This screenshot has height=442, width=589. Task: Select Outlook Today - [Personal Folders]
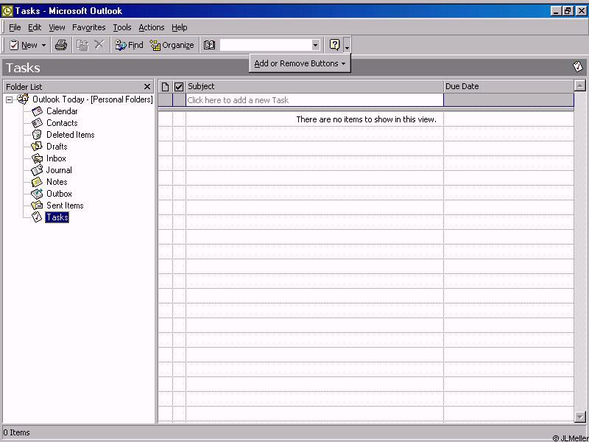click(x=93, y=99)
